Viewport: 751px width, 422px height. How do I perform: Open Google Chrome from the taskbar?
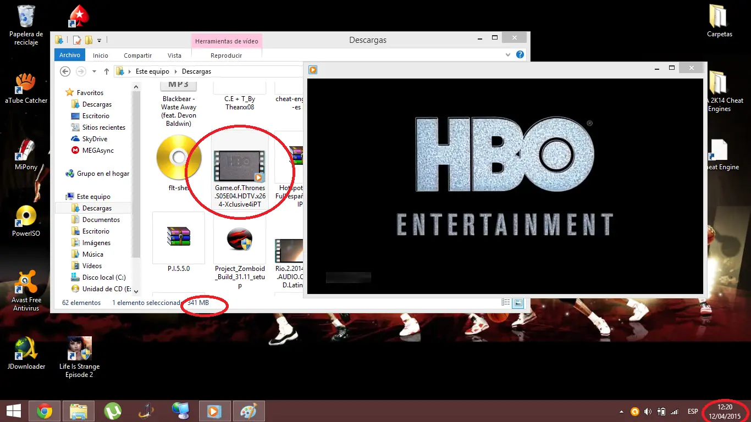point(45,411)
